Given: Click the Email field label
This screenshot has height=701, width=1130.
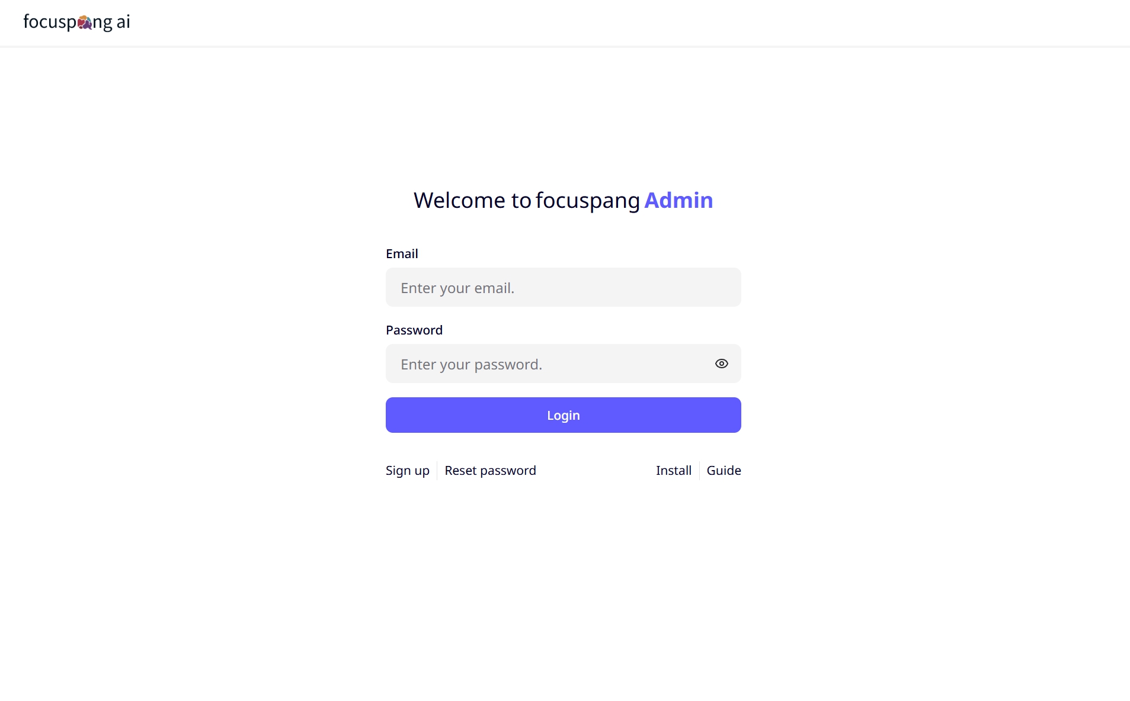Looking at the screenshot, I should coord(402,254).
